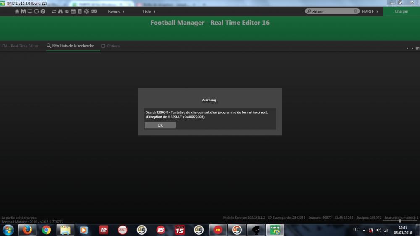Click the search box containing zidane
Viewport: 420px width, 236px height.
point(332,11)
